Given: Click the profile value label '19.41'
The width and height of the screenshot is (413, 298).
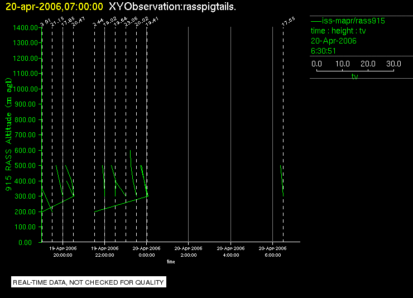Looking at the screenshot, I should (x=152, y=22).
